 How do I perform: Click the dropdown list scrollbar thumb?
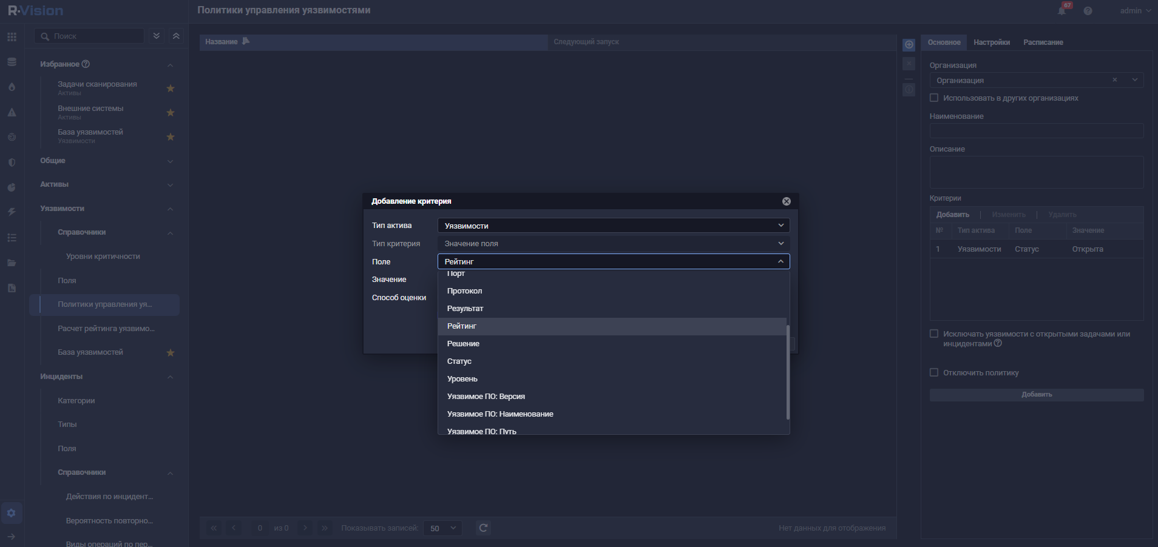coord(788,372)
